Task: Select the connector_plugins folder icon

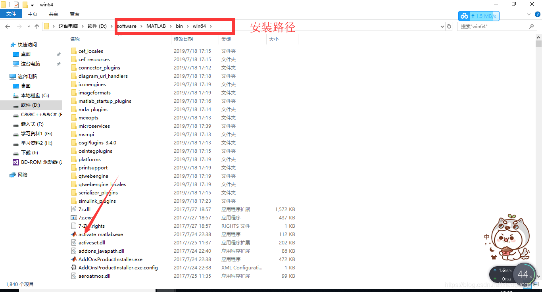Action: click(x=74, y=68)
